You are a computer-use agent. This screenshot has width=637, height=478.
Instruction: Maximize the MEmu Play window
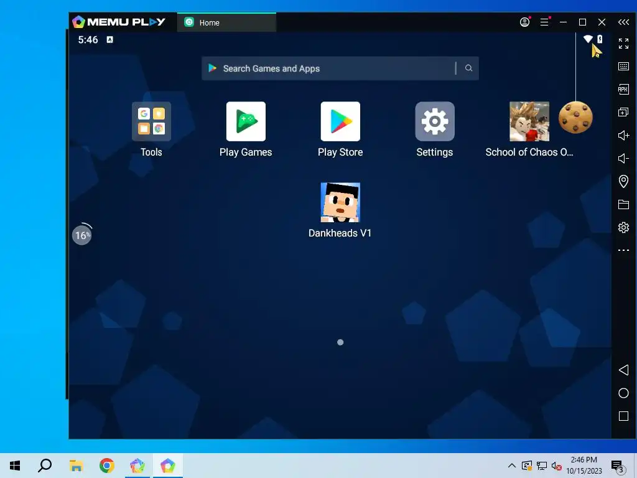[582, 22]
